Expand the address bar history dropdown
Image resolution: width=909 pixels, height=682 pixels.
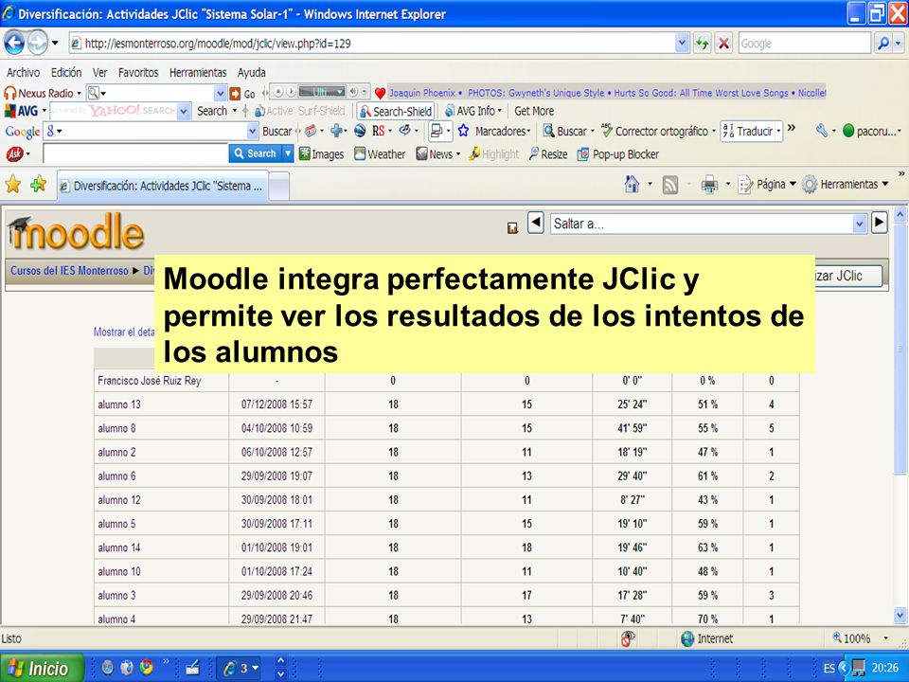tap(683, 43)
